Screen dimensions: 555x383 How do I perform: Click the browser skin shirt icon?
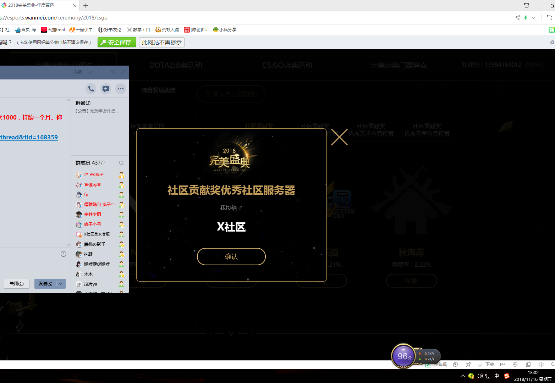point(527,5)
